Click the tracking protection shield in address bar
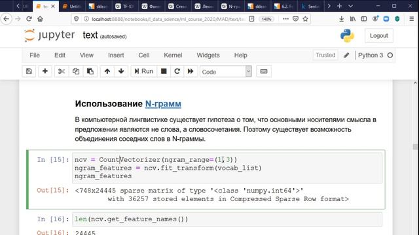The width and height of the screenshot is (419, 235). pyautogui.click(x=77, y=19)
